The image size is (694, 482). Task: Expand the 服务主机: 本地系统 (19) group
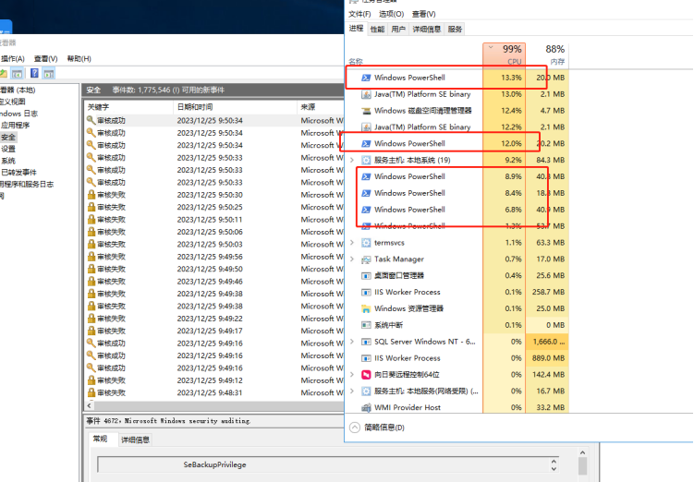click(352, 160)
